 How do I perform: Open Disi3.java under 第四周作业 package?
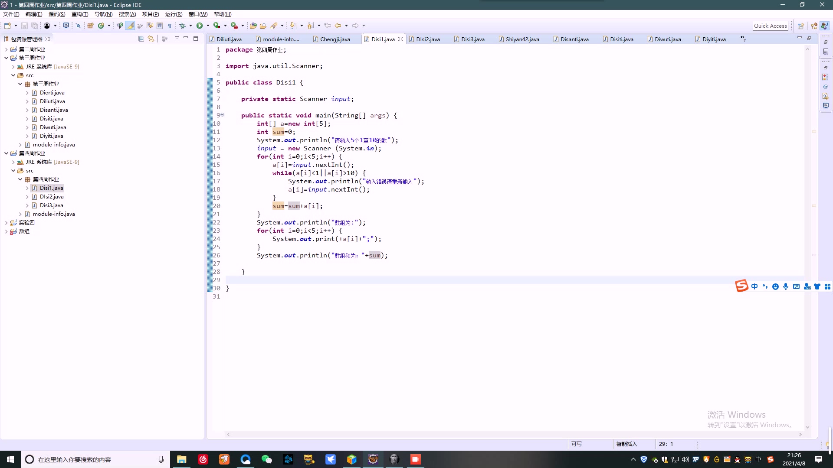[x=51, y=205]
